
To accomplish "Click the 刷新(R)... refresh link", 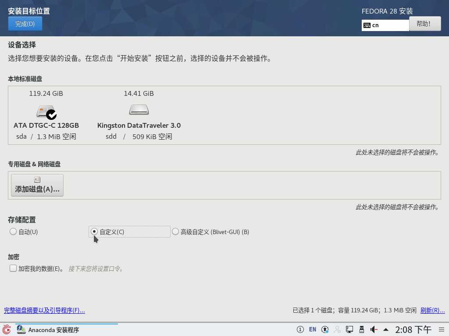I will (432, 310).
